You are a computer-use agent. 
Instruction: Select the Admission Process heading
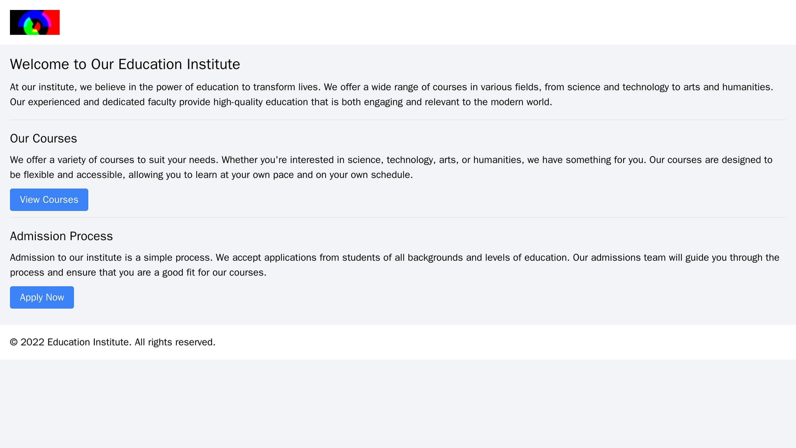(x=61, y=236)
